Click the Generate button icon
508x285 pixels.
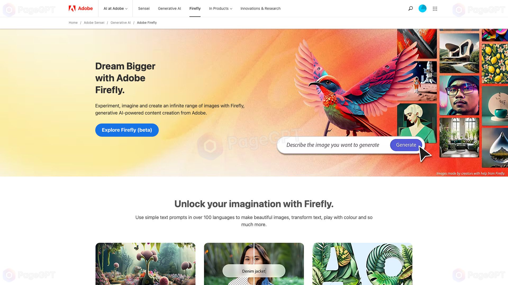[406, 145]
